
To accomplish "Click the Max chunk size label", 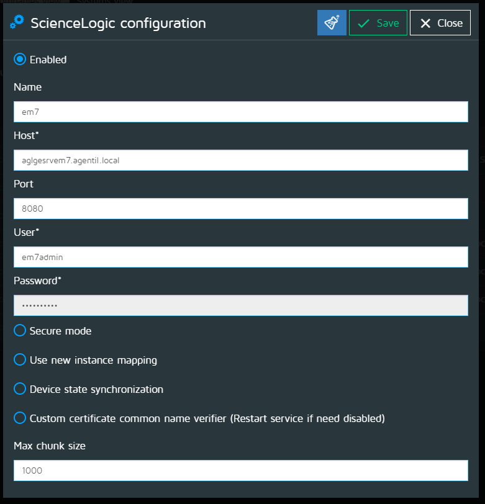I will tap(50, 446).
